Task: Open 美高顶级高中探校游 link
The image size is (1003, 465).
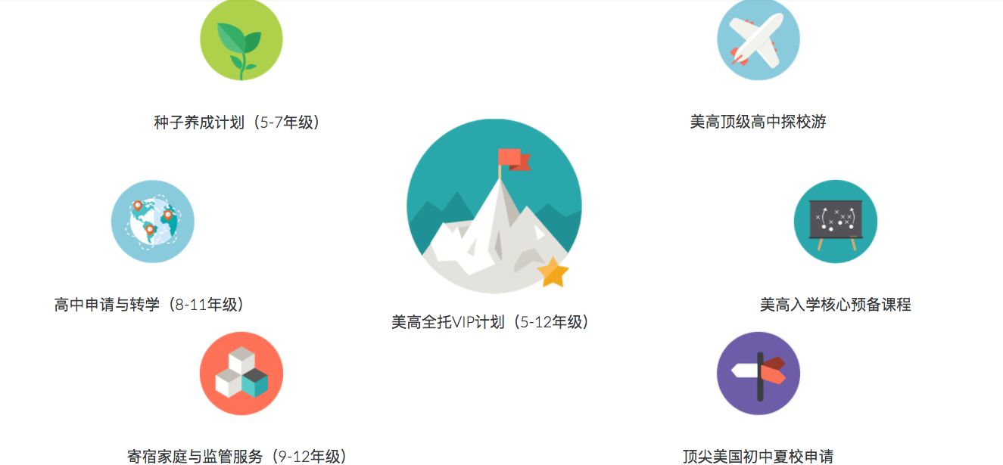Action: (x=758, y=122)
